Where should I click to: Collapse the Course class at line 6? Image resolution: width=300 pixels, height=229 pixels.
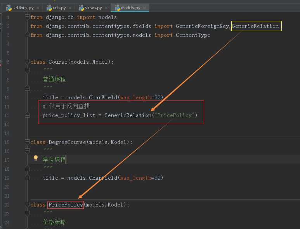click(x=27, y=62)
